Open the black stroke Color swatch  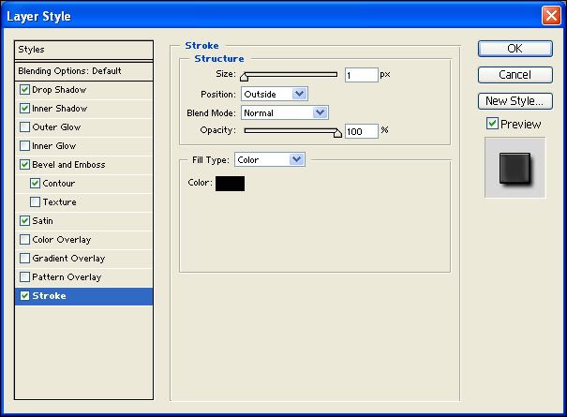230,184
